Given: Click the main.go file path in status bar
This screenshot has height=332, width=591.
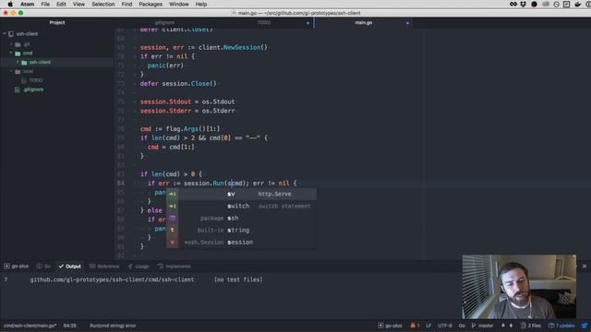Looking at the screenshot, I should tap(30, 326).
